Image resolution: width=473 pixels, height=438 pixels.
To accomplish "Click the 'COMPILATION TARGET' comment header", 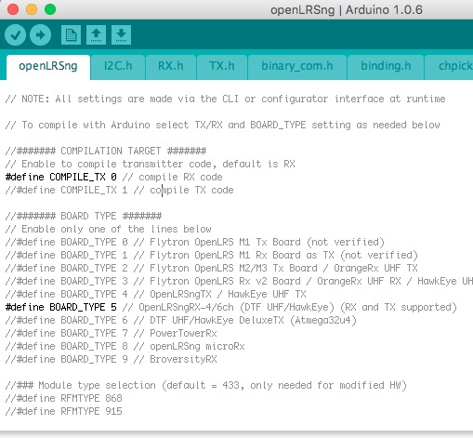I will coord(106,151).
